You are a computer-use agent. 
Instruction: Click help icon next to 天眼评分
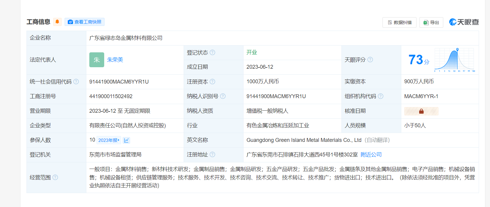(x=370, y=59)
